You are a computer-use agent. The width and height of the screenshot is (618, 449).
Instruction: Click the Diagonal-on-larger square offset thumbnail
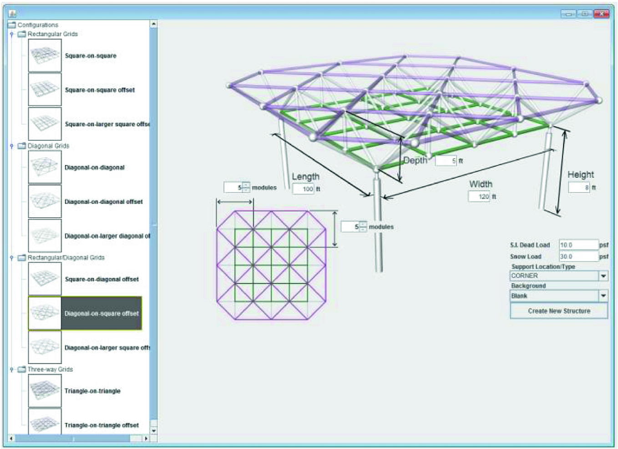(45, 348)
